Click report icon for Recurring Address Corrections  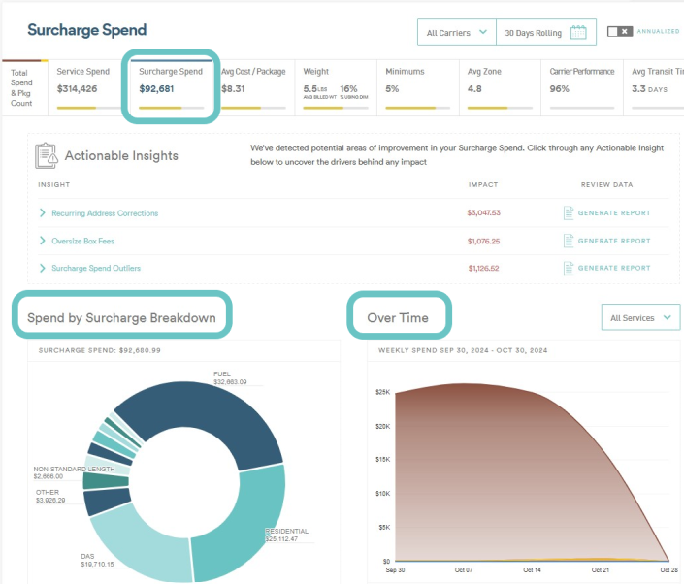[x=568, y=212]
